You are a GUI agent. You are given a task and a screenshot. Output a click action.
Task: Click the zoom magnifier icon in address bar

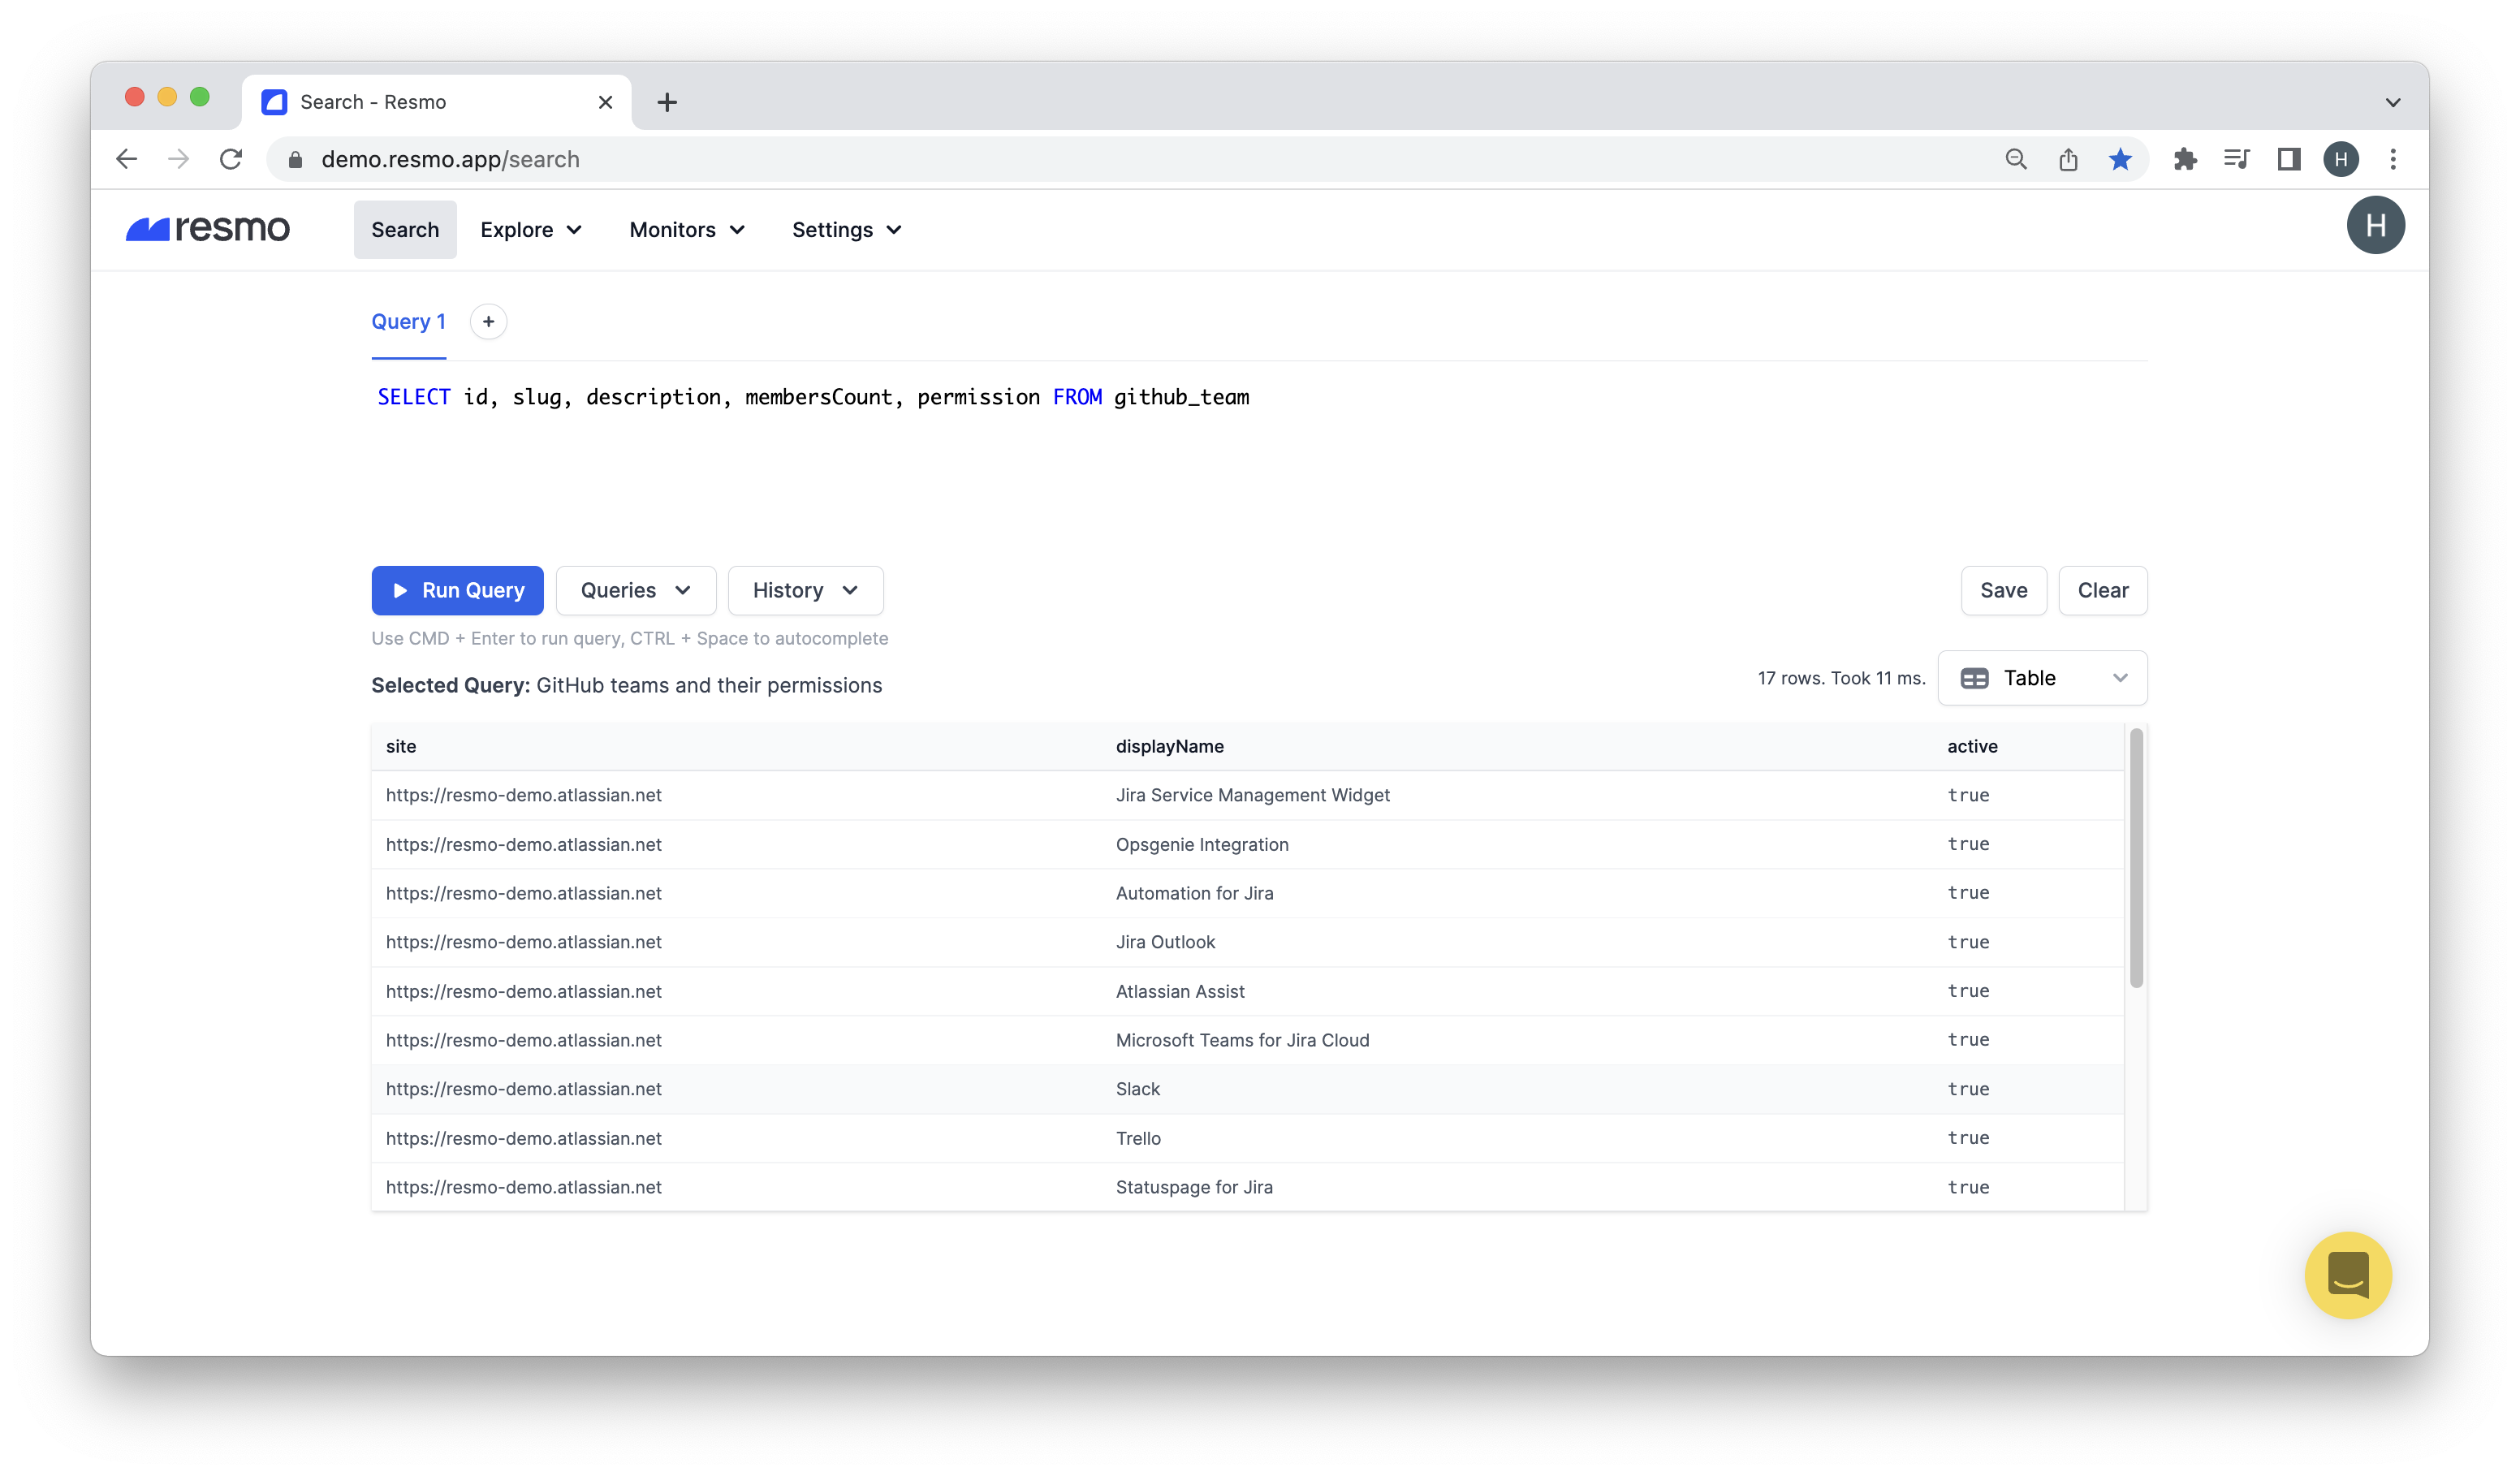click(x=2015, y=159)
